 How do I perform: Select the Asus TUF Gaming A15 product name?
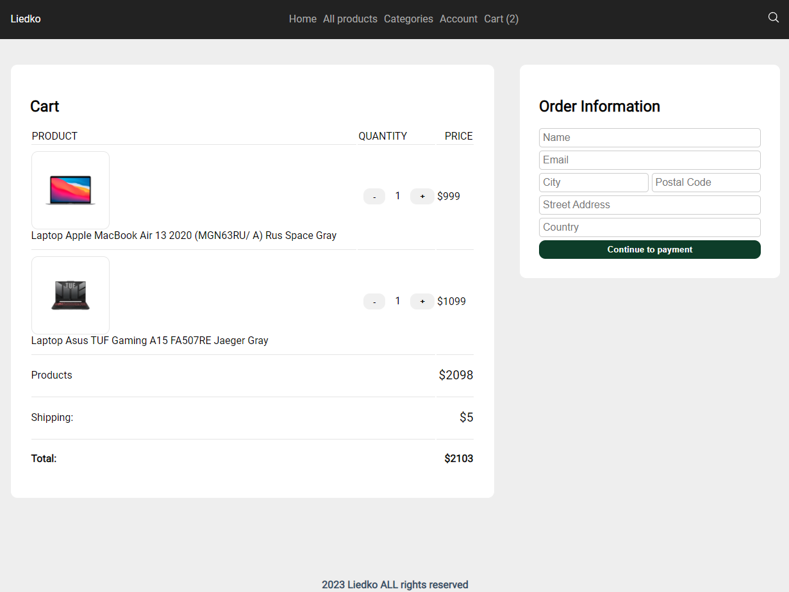click(x=150, y=341)
